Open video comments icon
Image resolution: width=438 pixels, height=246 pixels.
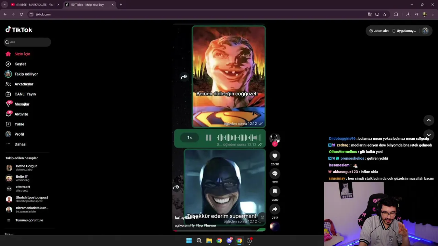click(275, 174)
